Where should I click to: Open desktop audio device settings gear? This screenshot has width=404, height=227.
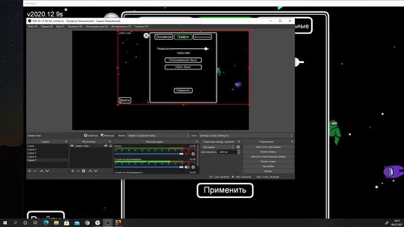[193, 167]
